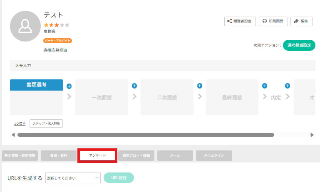Click the plus icon after 二次面接 step
This screenshot has width=320, height=192.
pyautogui.click(x=200, y=86)
